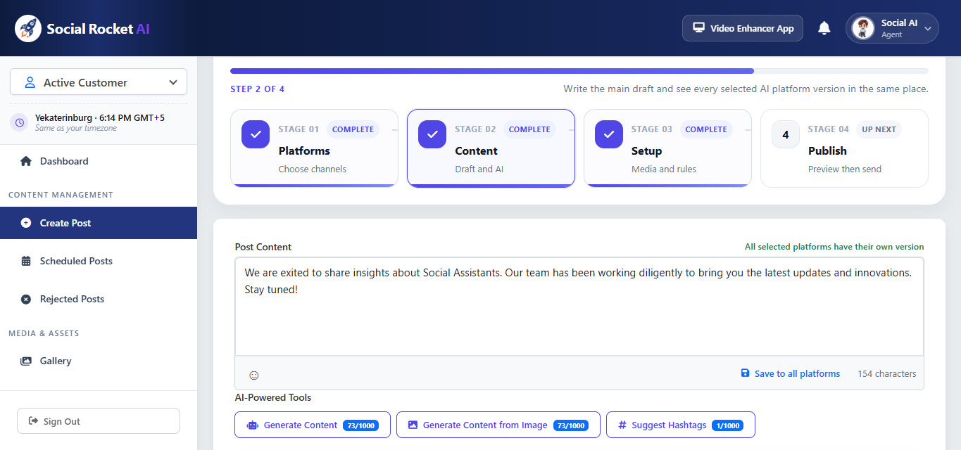This screenshot has height=450, width=961.
Task: Click the 73/1000 badge on Generate Content from Image
Action: (x=571, y=425)
